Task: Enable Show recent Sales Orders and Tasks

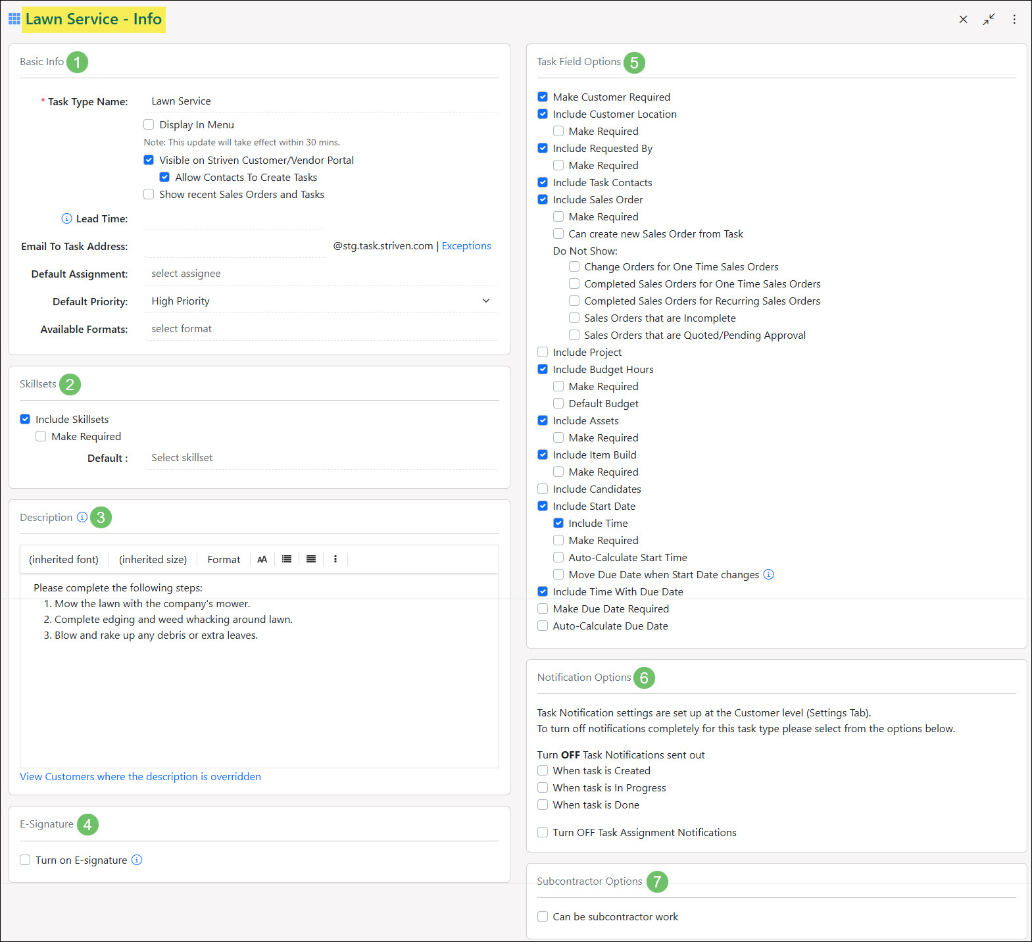Action: pos(149,194)
